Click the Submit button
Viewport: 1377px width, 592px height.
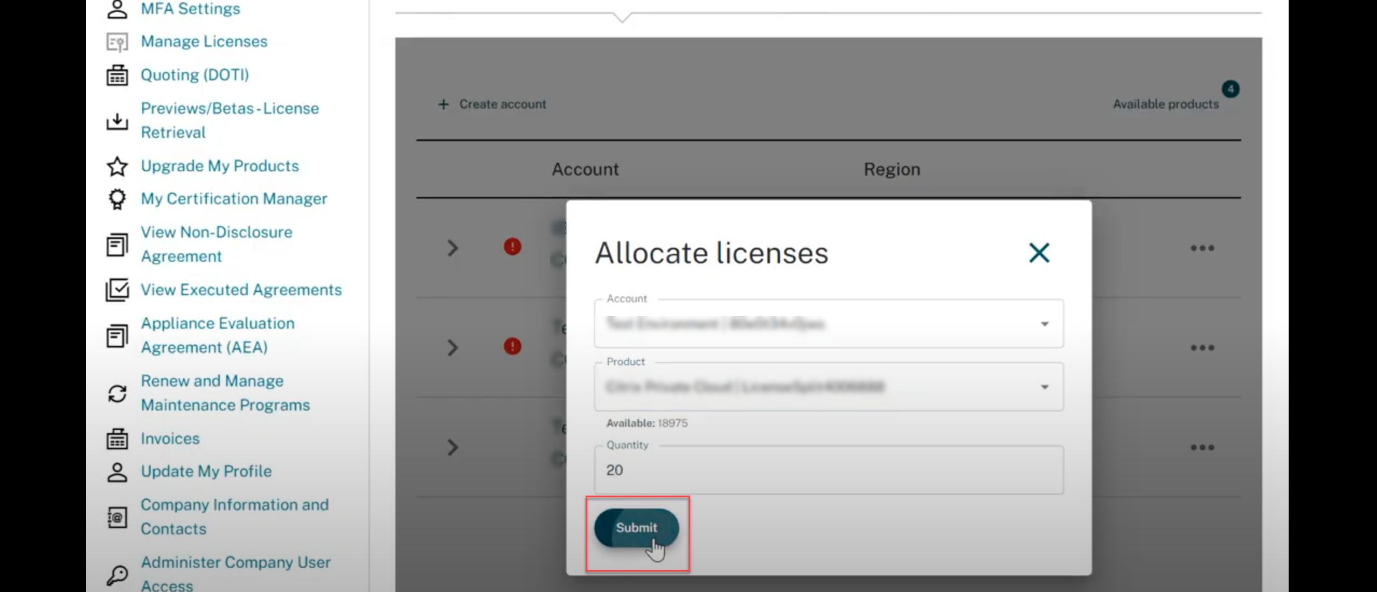(637, 528)
